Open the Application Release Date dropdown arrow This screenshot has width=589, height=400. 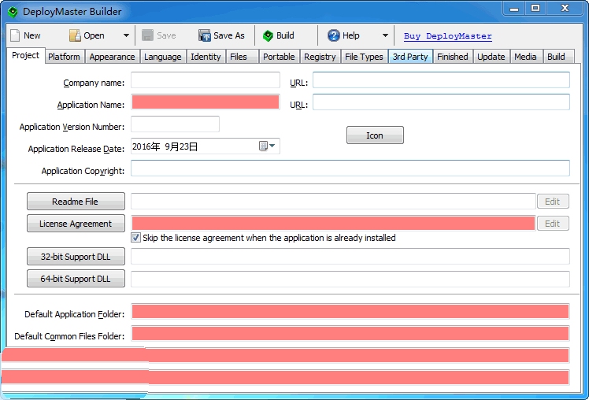tap(272, 146)
